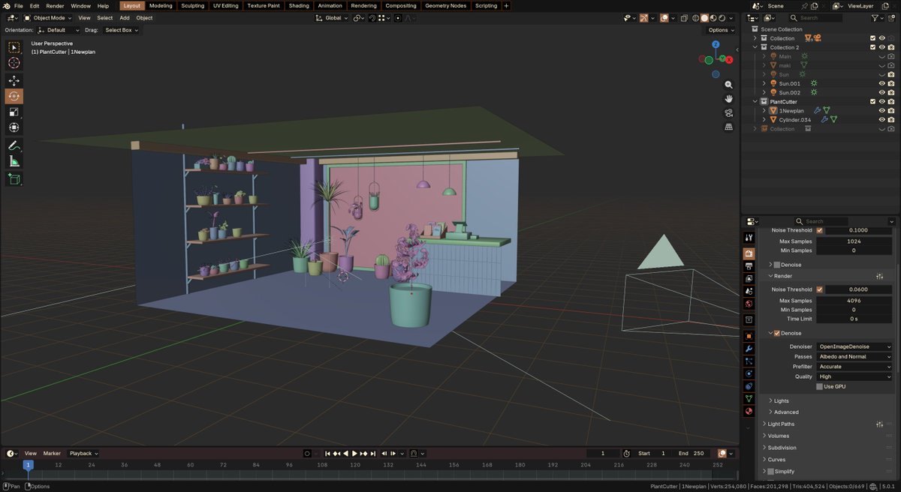Viewport: 901px width, 492px height.
Task: Open the viewport Add menu
Action: tap(124, 18)
